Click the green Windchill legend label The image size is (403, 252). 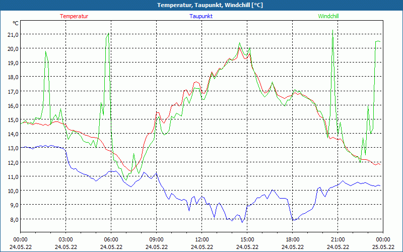328,16
